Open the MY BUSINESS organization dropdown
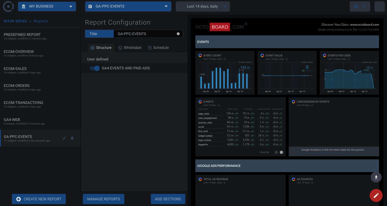This screenshot has height=206, width=387. (x=47, y=6)
